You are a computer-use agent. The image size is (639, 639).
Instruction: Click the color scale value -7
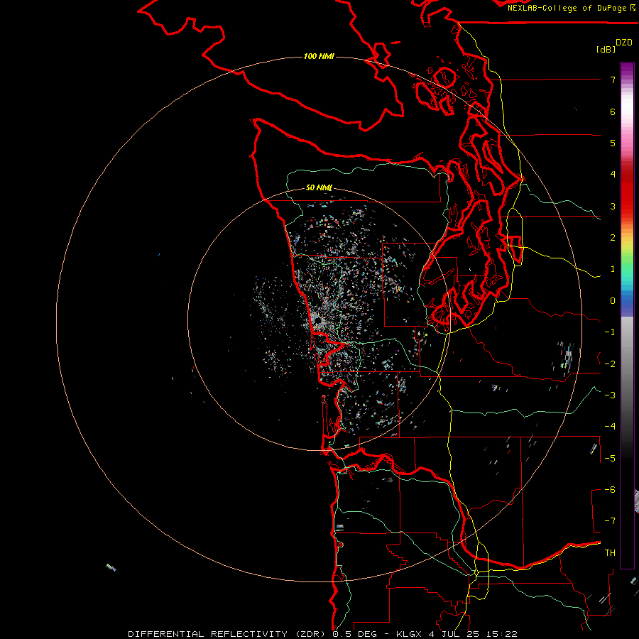(x=610, y=521)
